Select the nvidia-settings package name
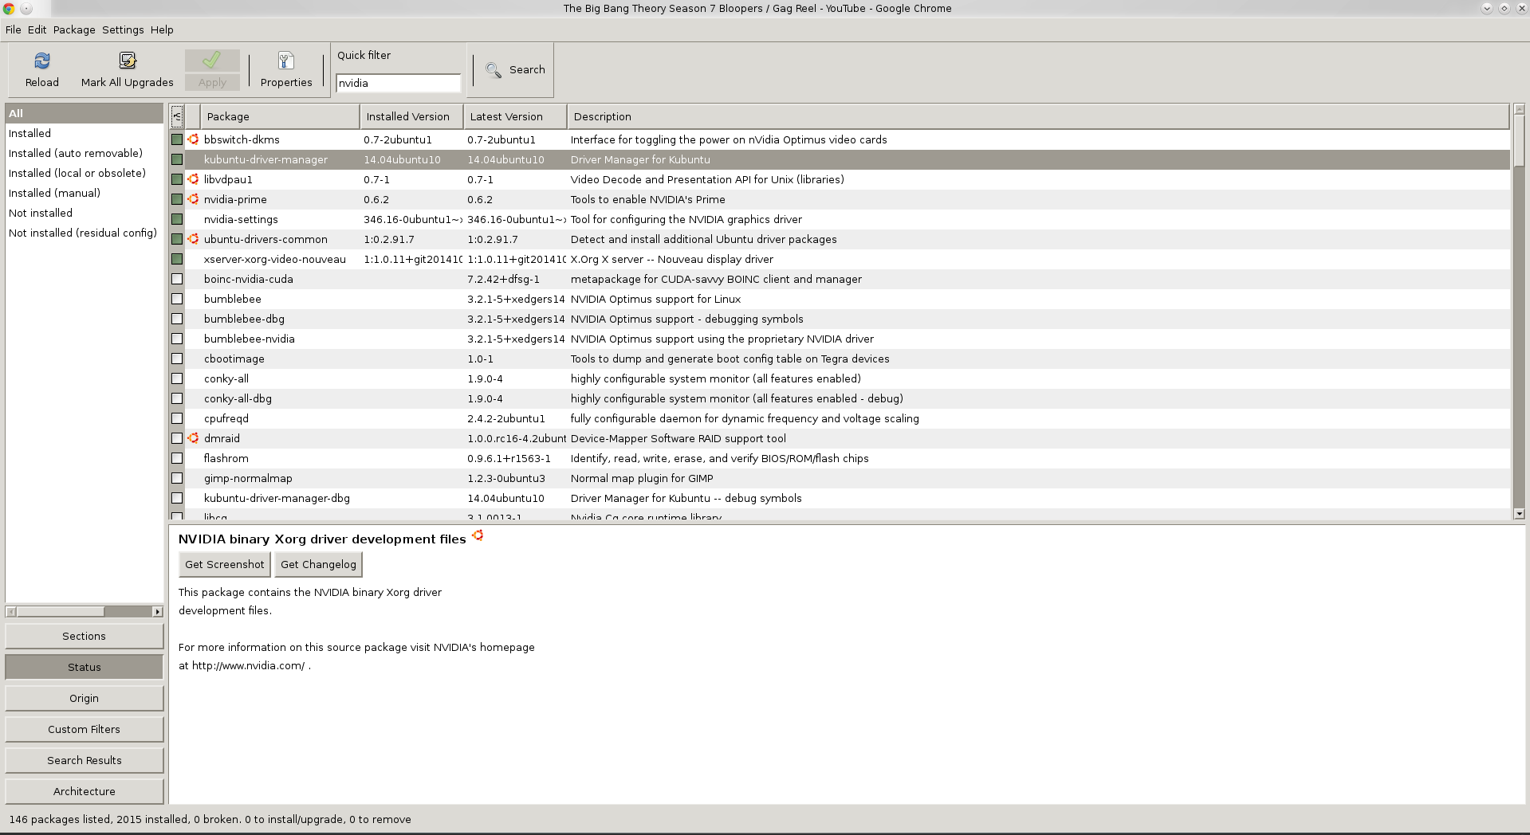This screenshot has height=835, width=1530. (241, 219)
